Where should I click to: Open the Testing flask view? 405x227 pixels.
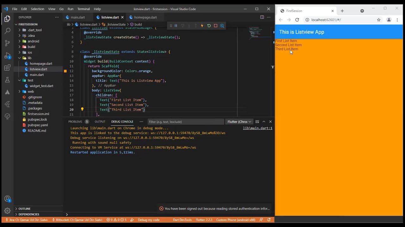[x=7, y=80]
